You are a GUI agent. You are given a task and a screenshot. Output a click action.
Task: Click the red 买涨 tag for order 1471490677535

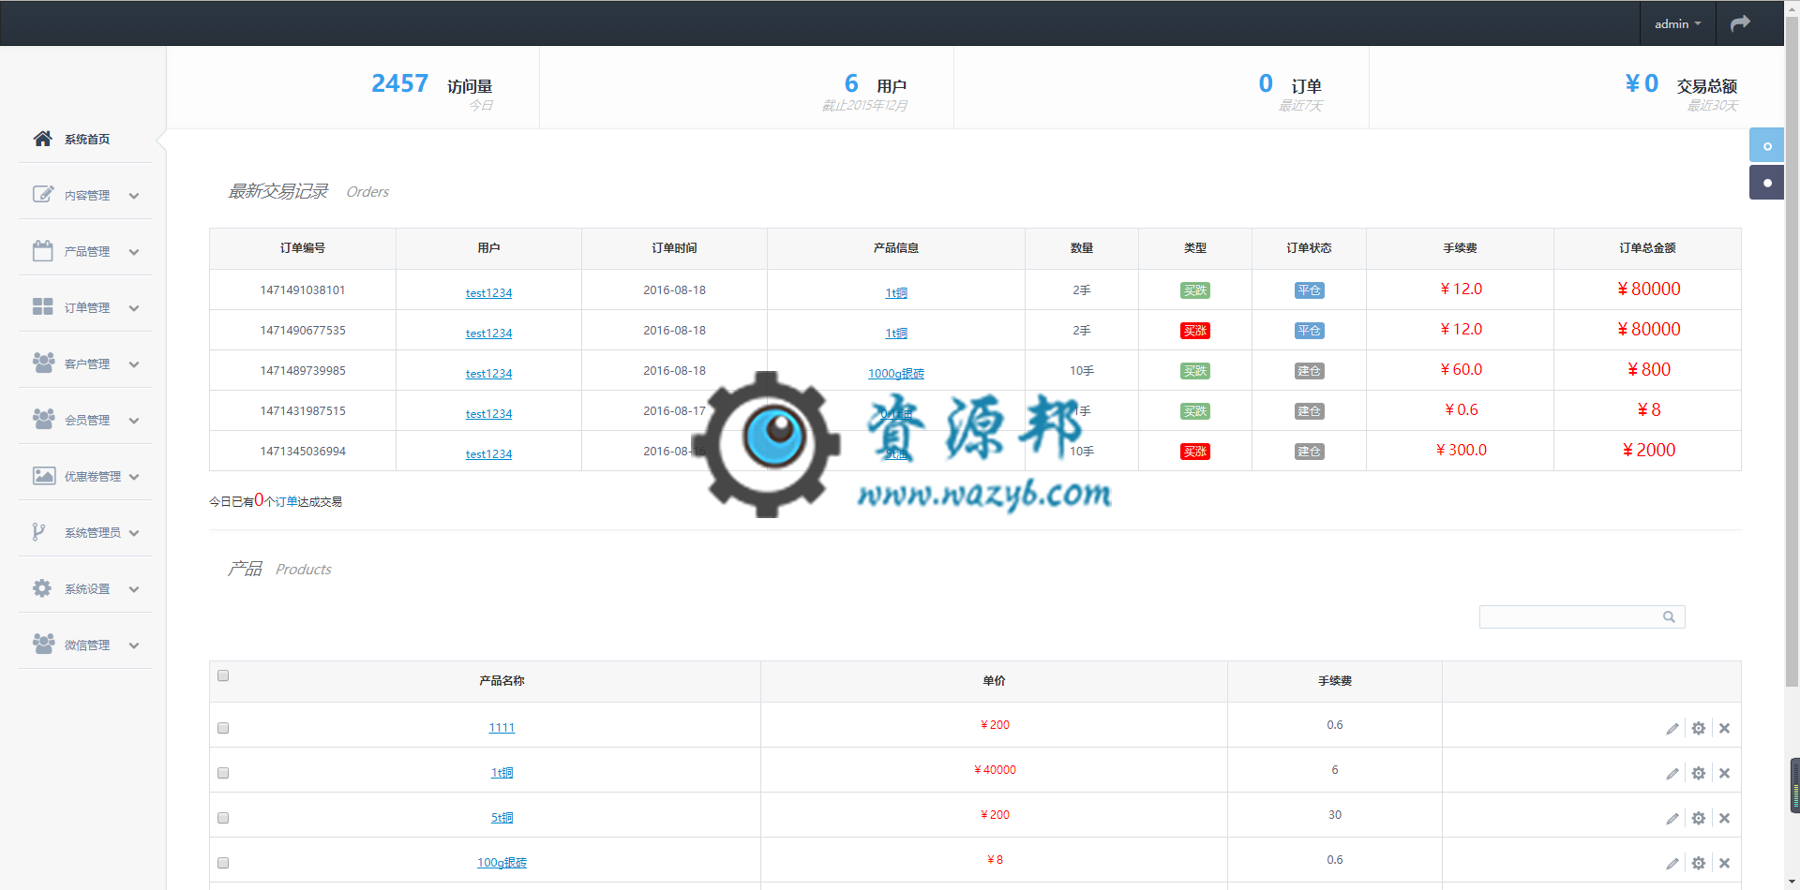pyautogui.click(x=1195, y=331)
